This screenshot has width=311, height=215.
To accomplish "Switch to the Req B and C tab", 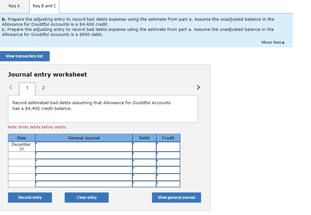I will pos(44,6).
